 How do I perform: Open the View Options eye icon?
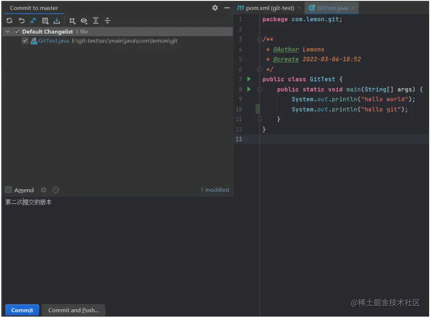[x=84, y=21]
